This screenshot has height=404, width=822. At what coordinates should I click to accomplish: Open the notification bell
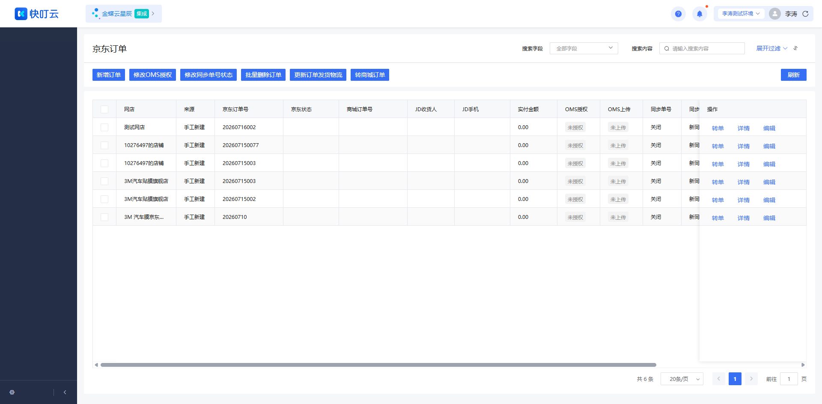(x=700, y=14)
